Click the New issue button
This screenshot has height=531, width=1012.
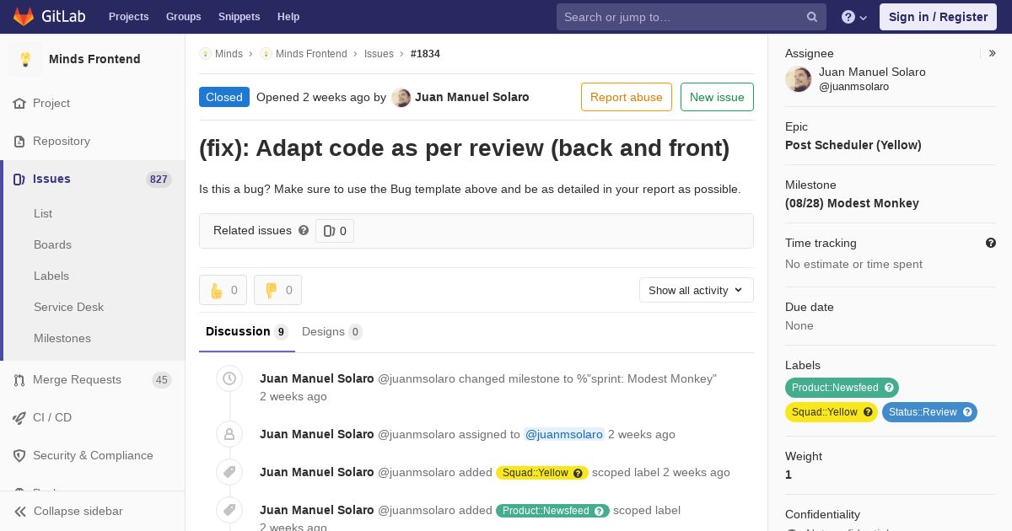(x=717, y=97)
